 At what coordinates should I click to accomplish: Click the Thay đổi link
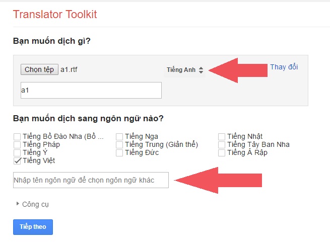tap(284, 67)
